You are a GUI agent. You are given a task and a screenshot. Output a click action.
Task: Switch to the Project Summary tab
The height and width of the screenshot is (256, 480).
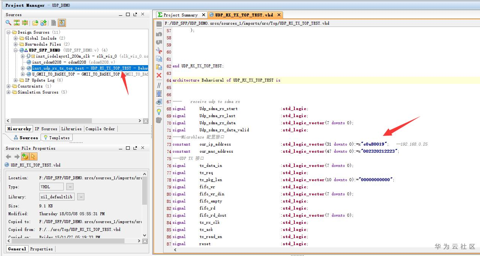(180, 15)
